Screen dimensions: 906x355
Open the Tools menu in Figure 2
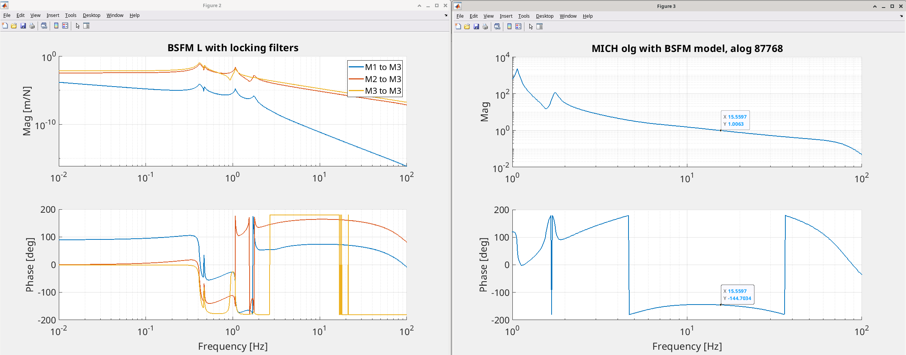[71, 15]
